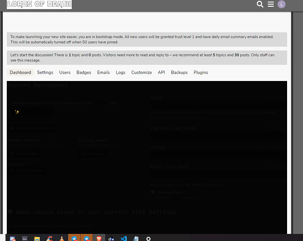The height and width of the screenshot is (241, 303).
Task: Click the 'Some advice based on your current site settings' heading
Action: [x=96, y=212]
